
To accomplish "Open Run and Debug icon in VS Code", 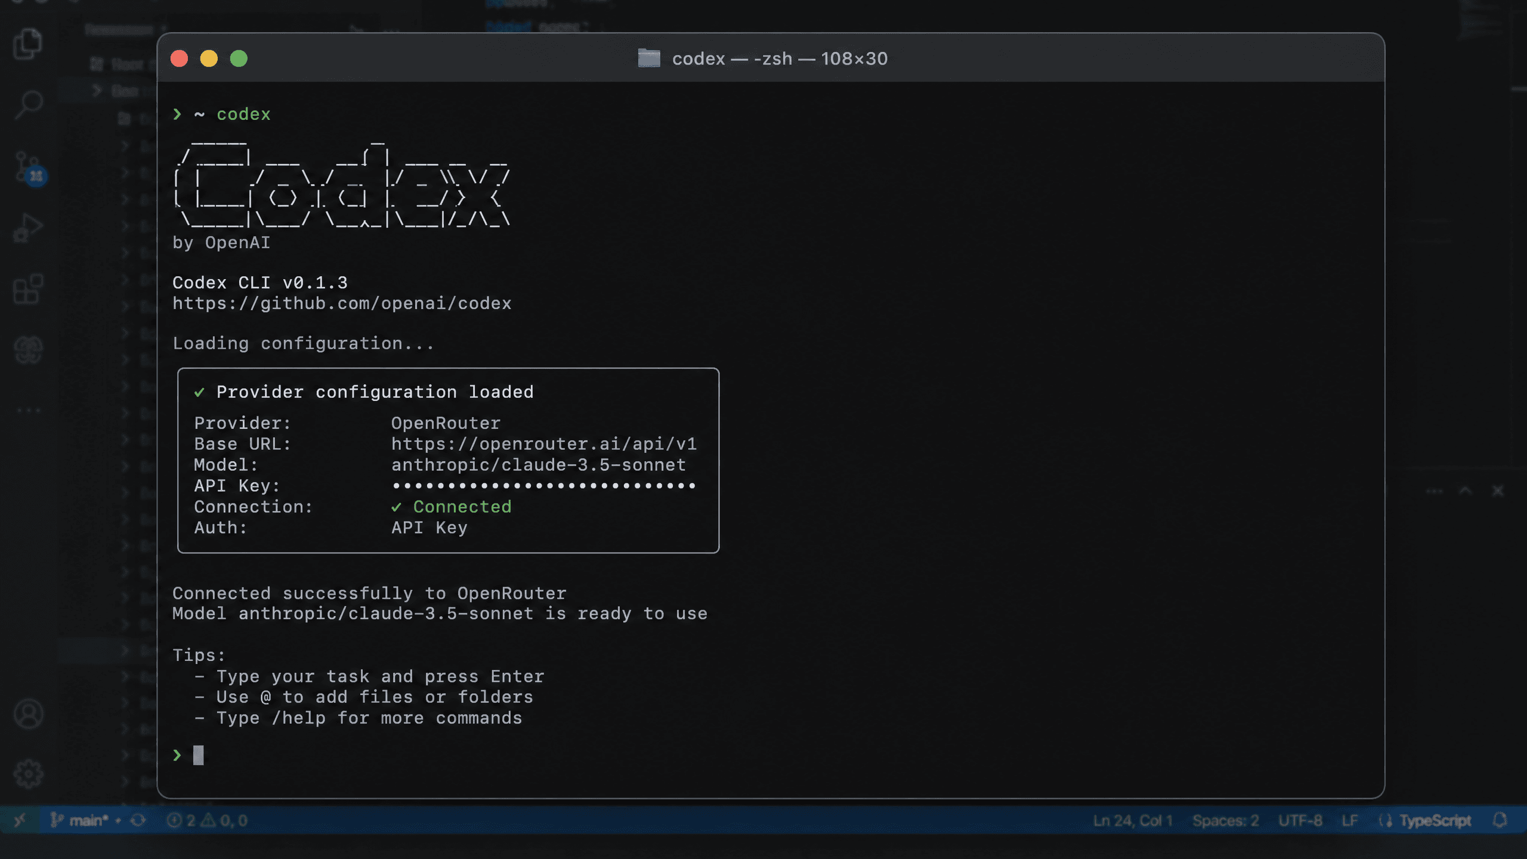I will click(x=28, y=228).
